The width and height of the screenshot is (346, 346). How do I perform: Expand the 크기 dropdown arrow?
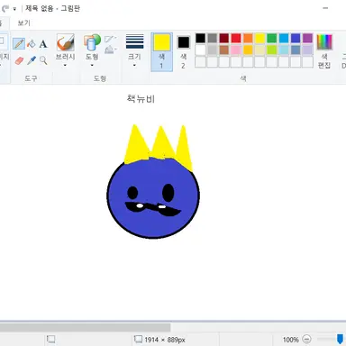click(134, 65)
